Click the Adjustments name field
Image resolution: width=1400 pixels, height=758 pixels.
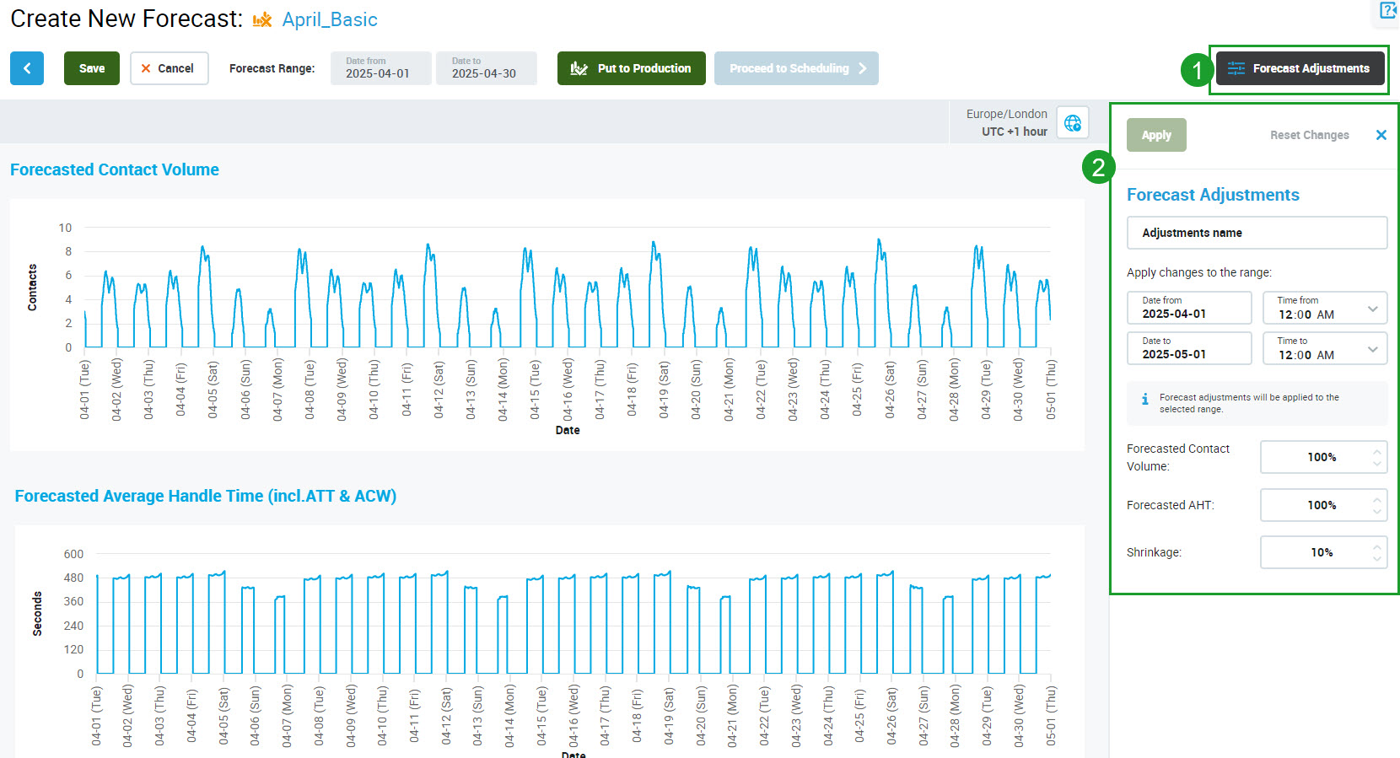click(x=1257, y=233)
